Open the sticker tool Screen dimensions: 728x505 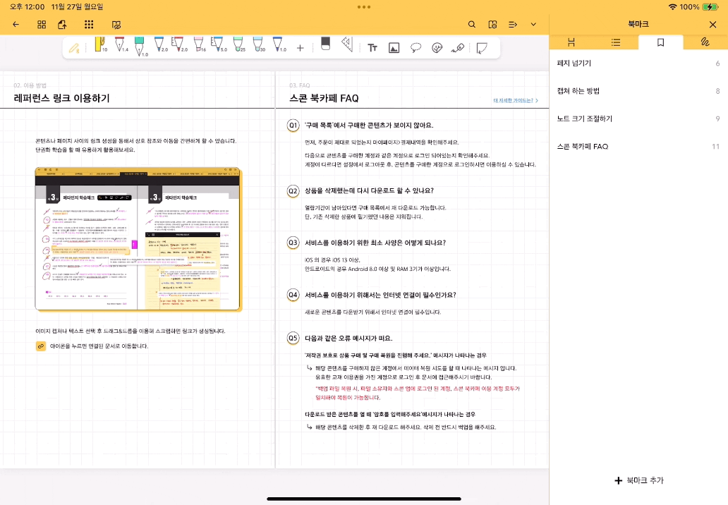(x=437, y=48)
